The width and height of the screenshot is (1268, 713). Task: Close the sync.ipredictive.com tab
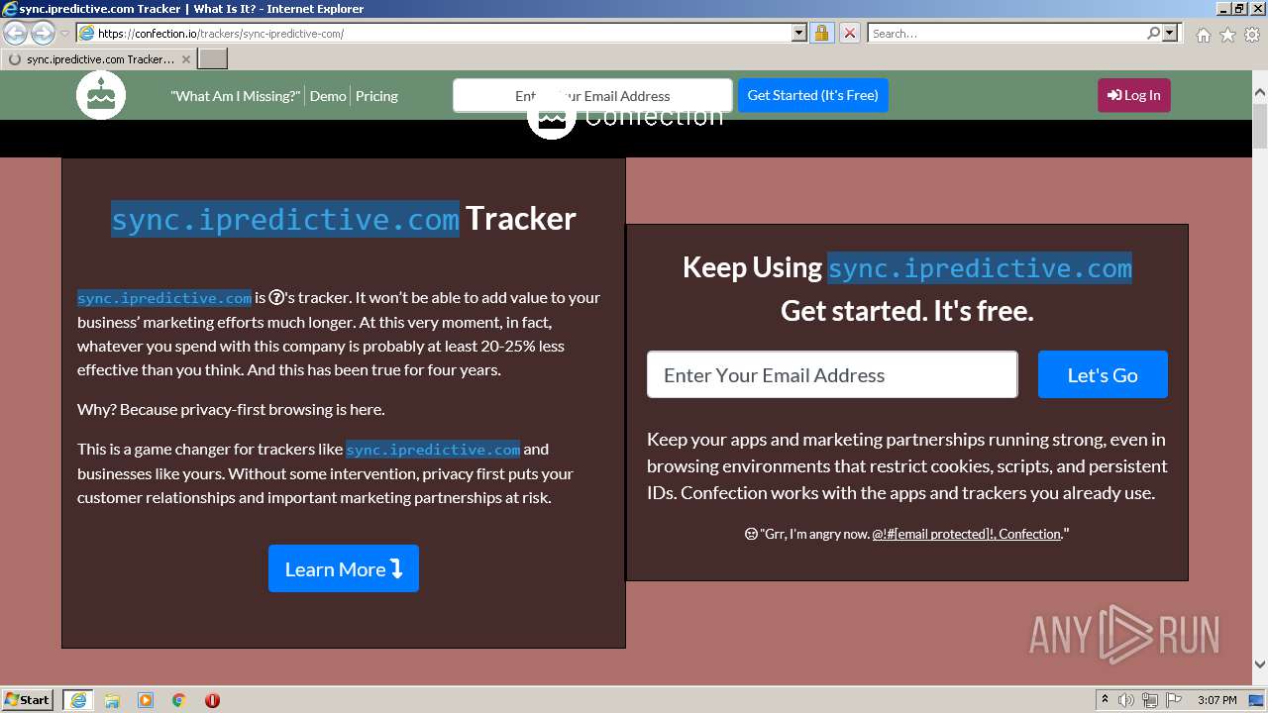[x=185, y=59]
